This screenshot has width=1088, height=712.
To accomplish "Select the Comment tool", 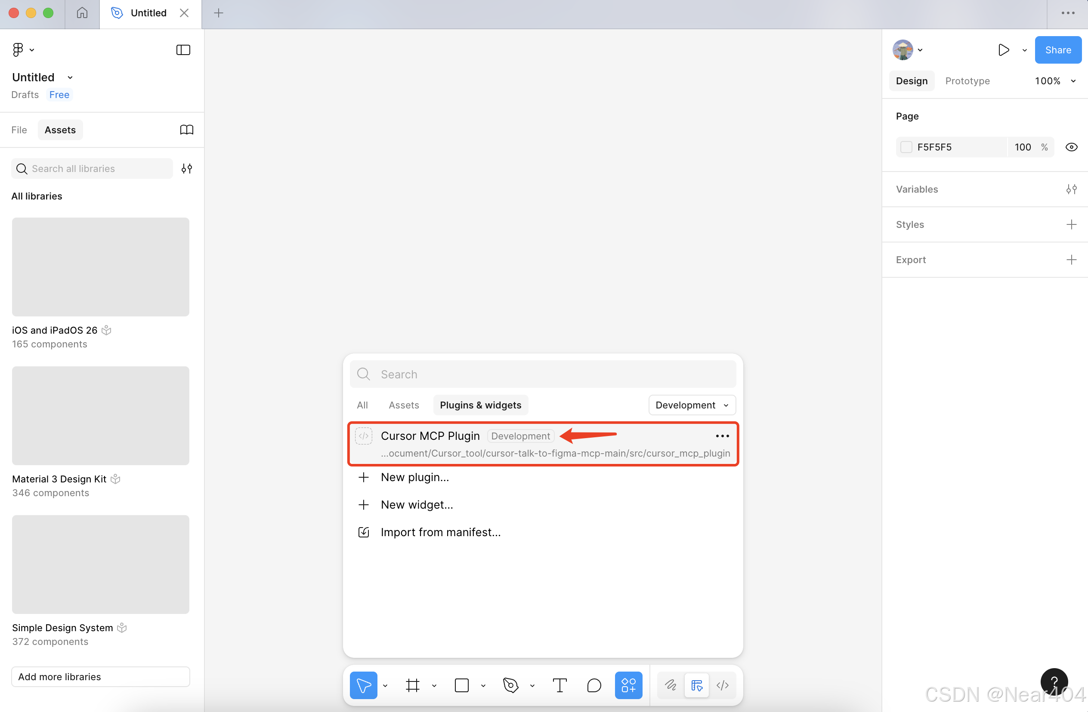I will (x=594, y=685).
